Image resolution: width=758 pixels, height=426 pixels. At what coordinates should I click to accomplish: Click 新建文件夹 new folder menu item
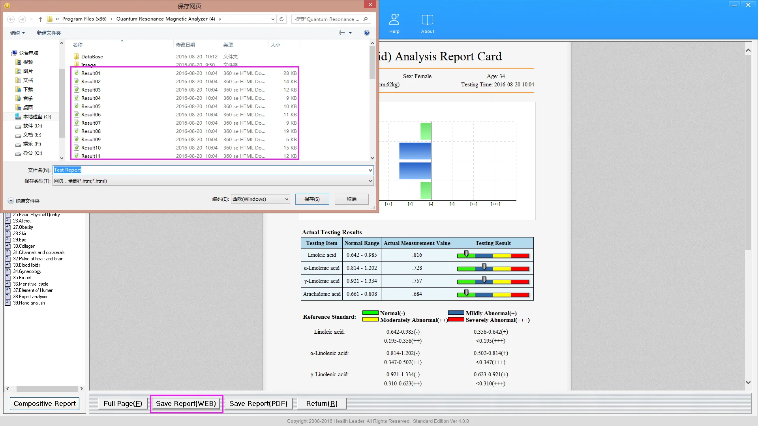click(49, 33)
